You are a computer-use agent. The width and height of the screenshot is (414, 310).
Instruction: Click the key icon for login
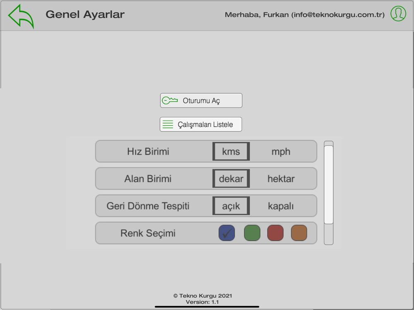[170, 100]
